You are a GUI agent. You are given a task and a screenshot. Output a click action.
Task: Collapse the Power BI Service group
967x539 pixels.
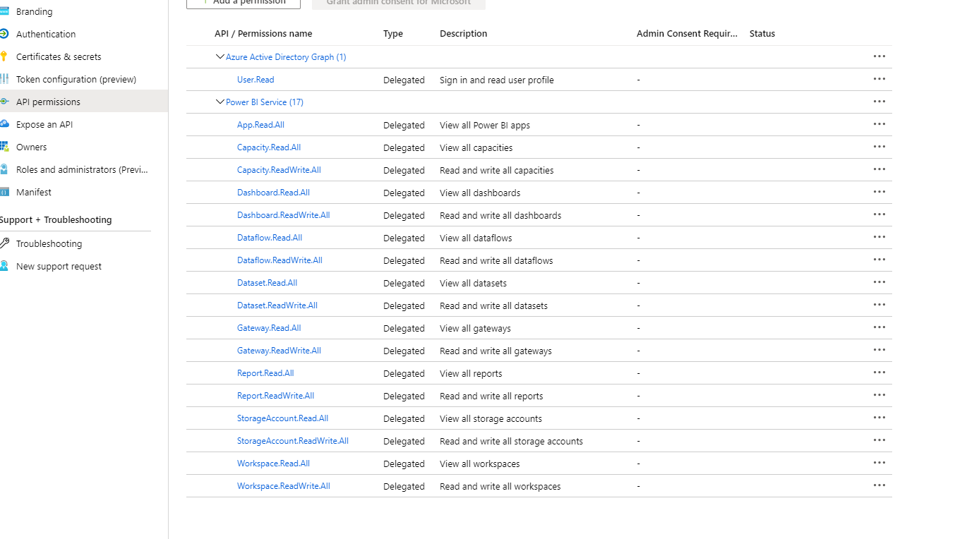[x=220, y=102]
